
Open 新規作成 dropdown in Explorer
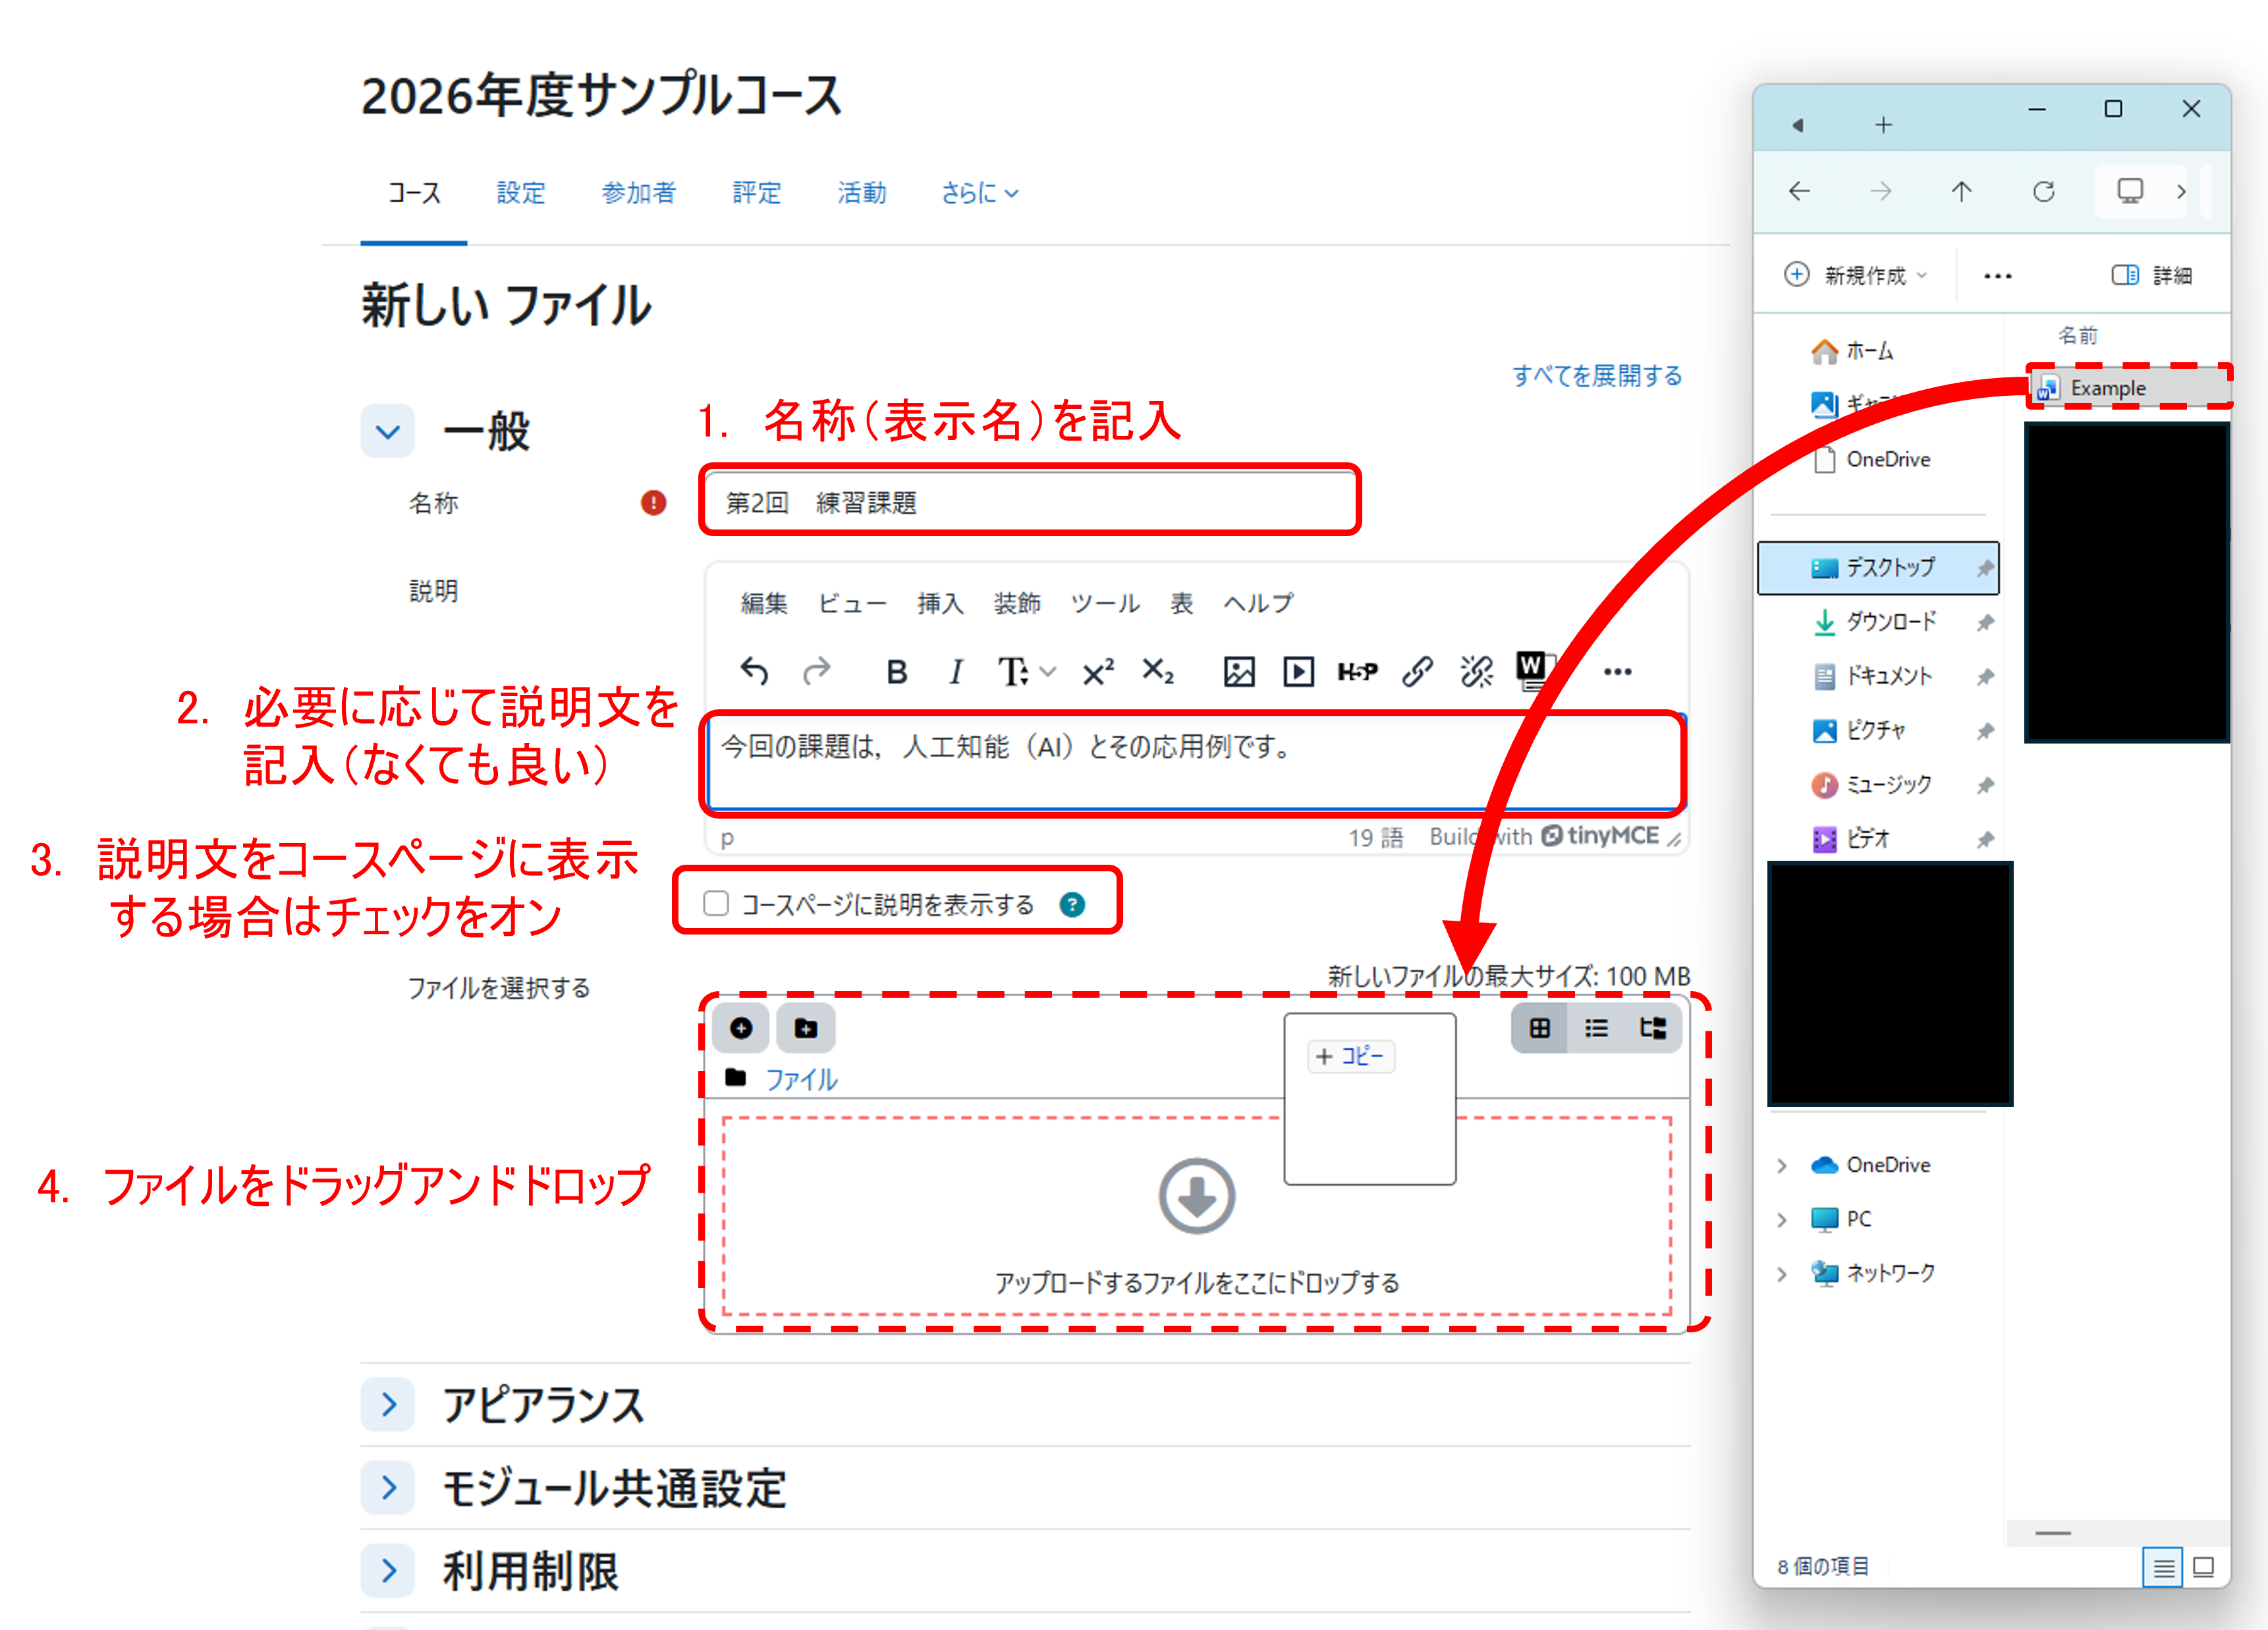tap(1856, 275)
